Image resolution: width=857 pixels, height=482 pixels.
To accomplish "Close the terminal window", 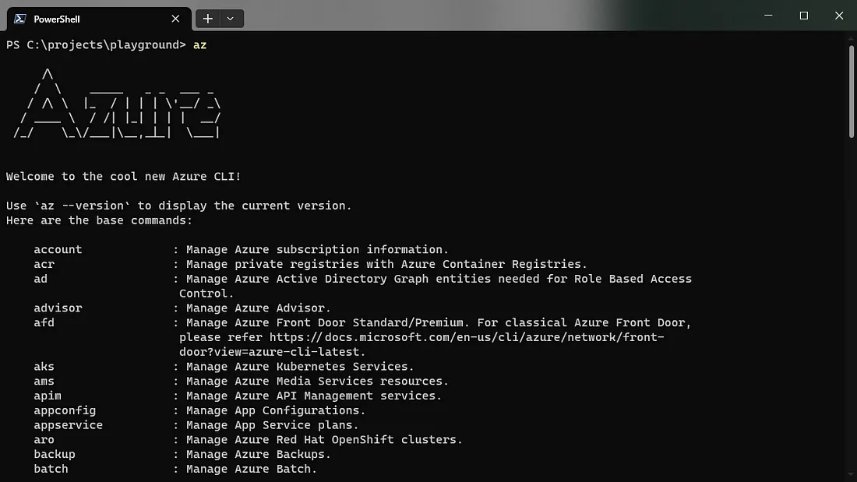I will (x=839, y=16).
